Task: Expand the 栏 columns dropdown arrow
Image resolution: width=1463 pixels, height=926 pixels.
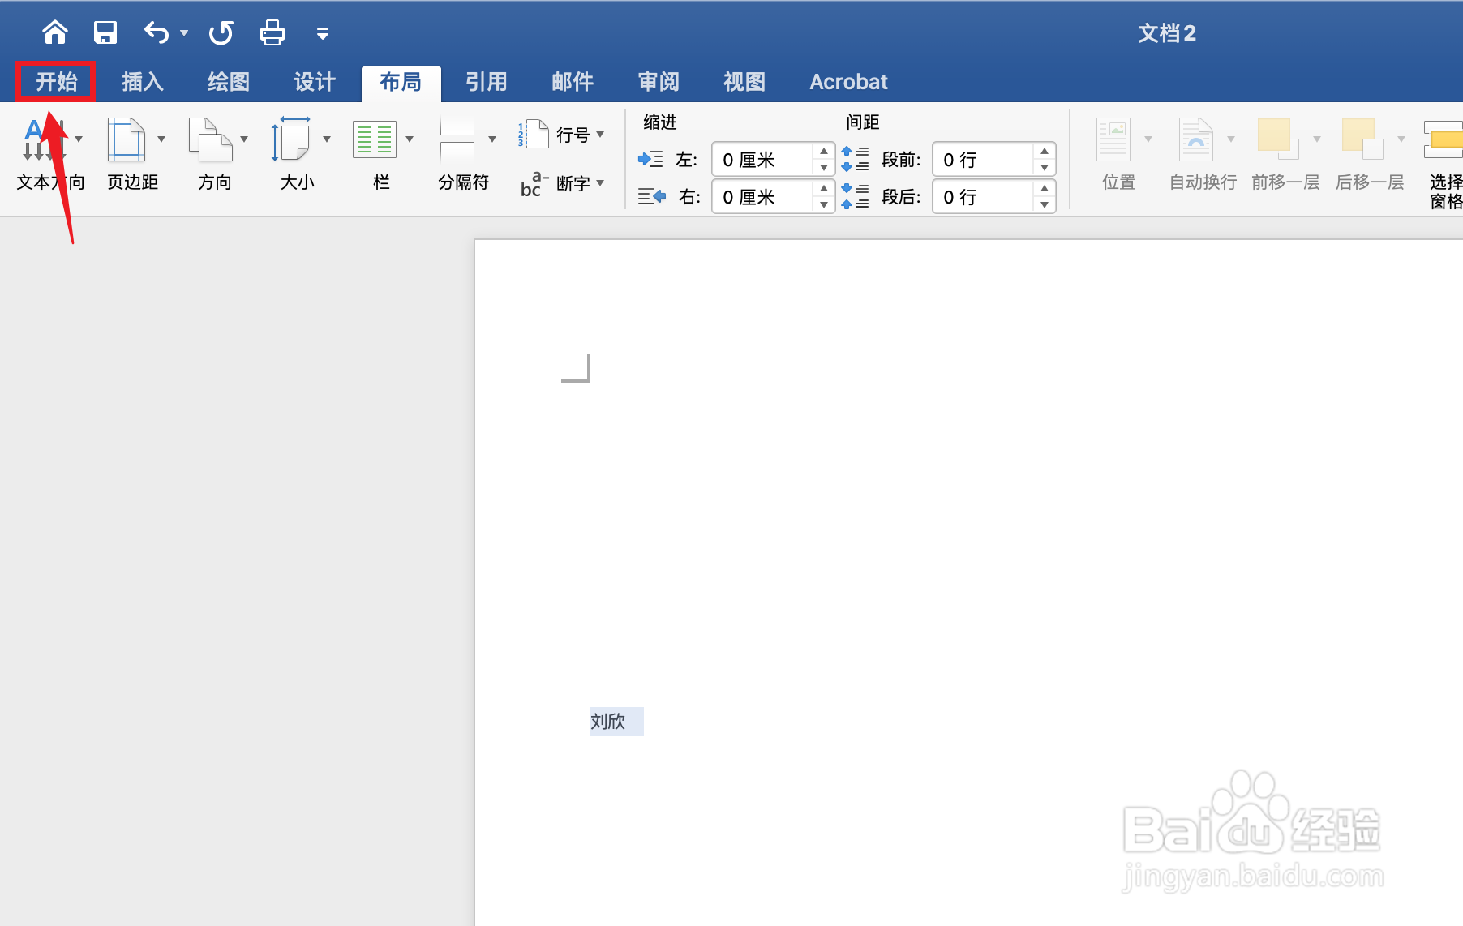Action: [410, 139]
